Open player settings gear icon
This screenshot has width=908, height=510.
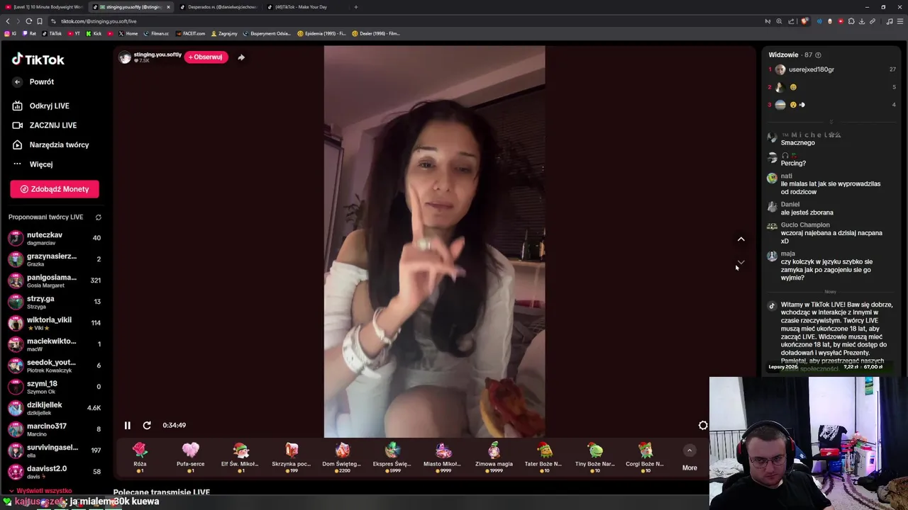(x=703, y=425)
